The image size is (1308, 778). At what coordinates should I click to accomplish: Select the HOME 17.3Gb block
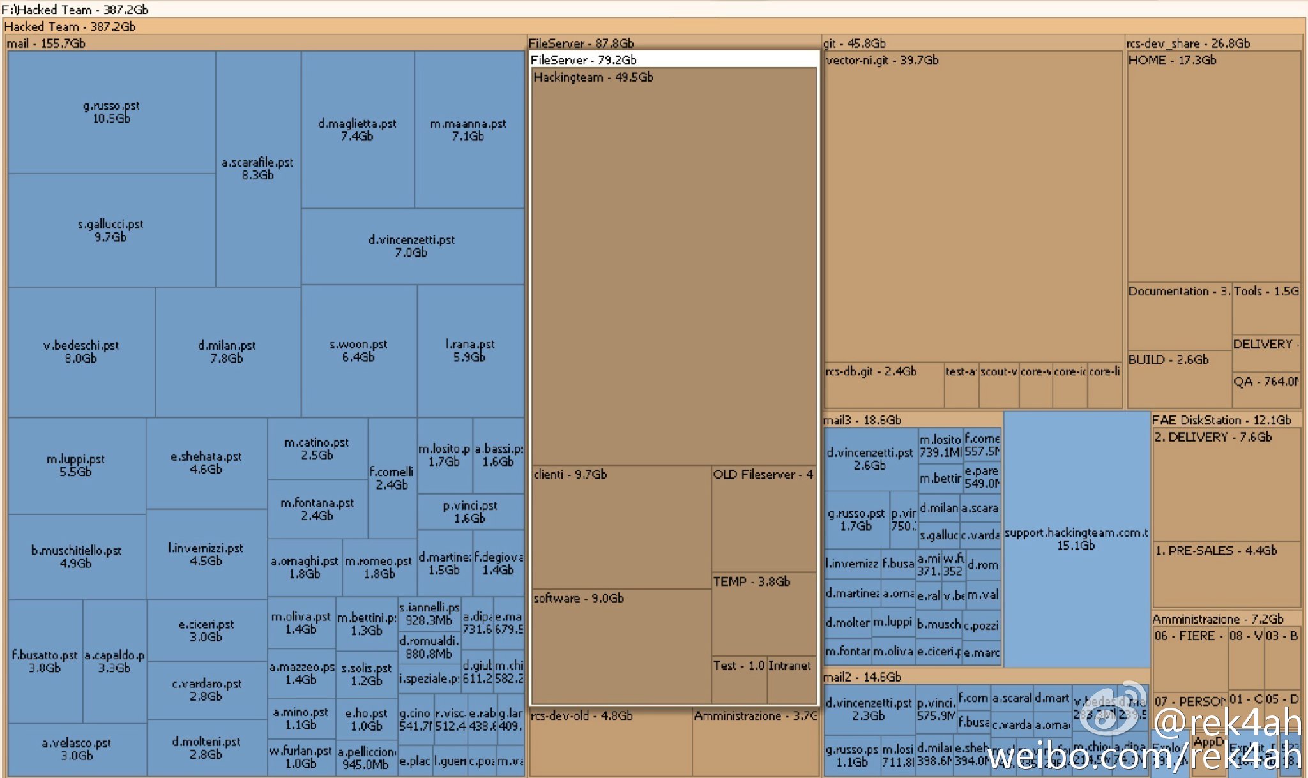1214,167
